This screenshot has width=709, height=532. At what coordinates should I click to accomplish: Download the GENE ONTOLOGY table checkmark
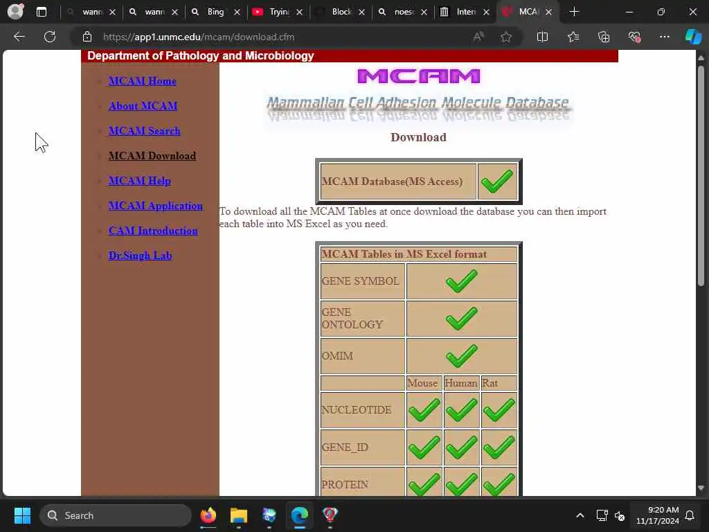click(461, 319)
